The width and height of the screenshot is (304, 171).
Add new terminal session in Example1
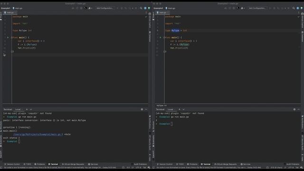(27, 109)
